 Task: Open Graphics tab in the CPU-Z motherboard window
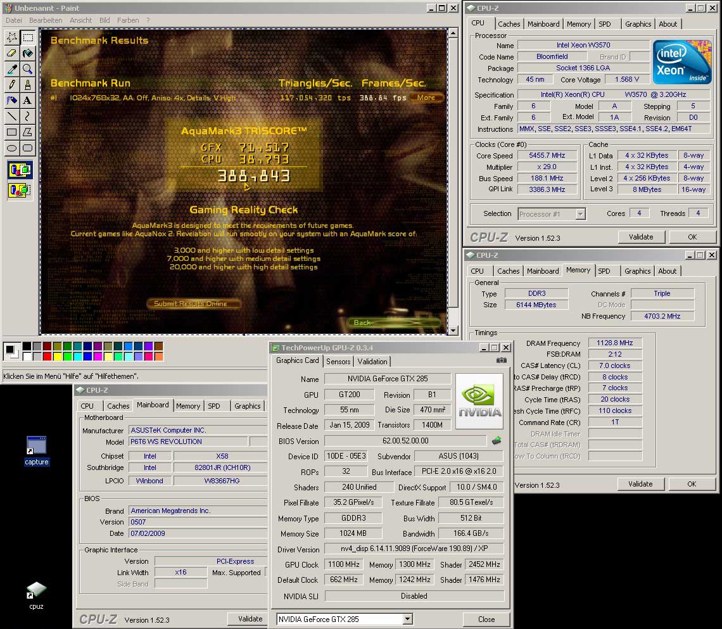coord(247,405)
